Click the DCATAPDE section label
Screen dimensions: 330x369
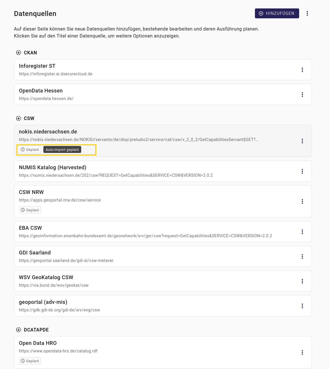(x=36, y=330)
